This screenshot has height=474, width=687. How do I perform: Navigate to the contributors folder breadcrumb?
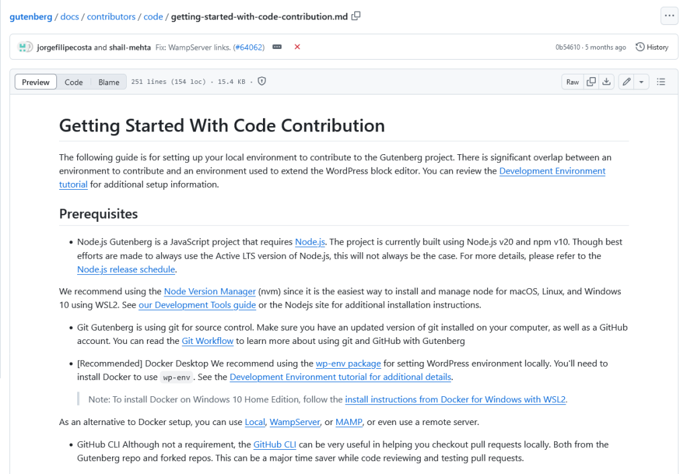pos(111,16)
